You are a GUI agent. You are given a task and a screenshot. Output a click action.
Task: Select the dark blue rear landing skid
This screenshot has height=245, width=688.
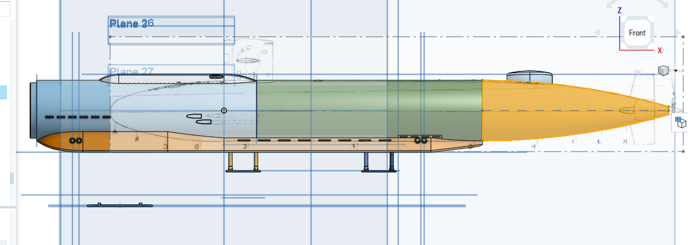pyautogui.click(x=379, y=164)
